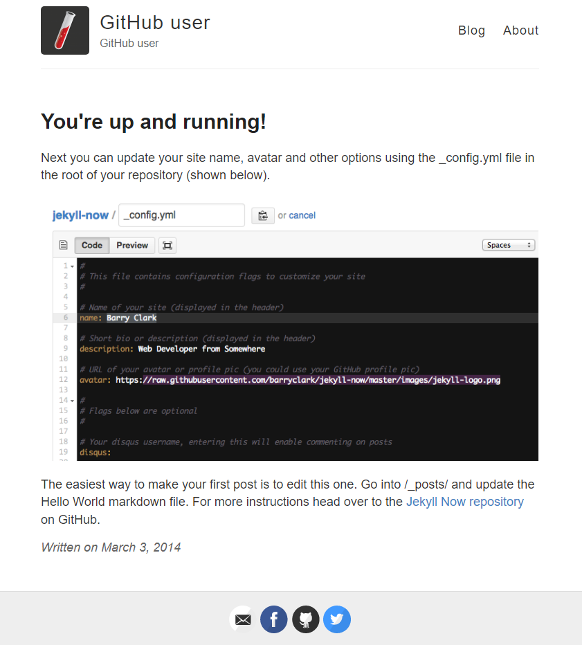
Task: Click the post title You're up and running!
Action: click(154, 122)
